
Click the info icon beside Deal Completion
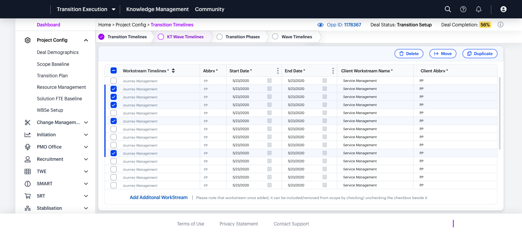501,25
